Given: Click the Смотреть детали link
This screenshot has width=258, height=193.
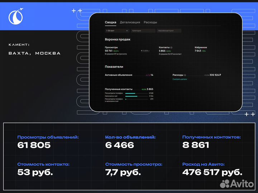Looking at the screenshot, I should coord(180,79).
